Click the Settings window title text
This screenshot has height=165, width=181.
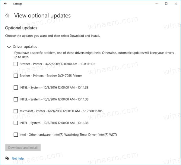tap(18, 4)
